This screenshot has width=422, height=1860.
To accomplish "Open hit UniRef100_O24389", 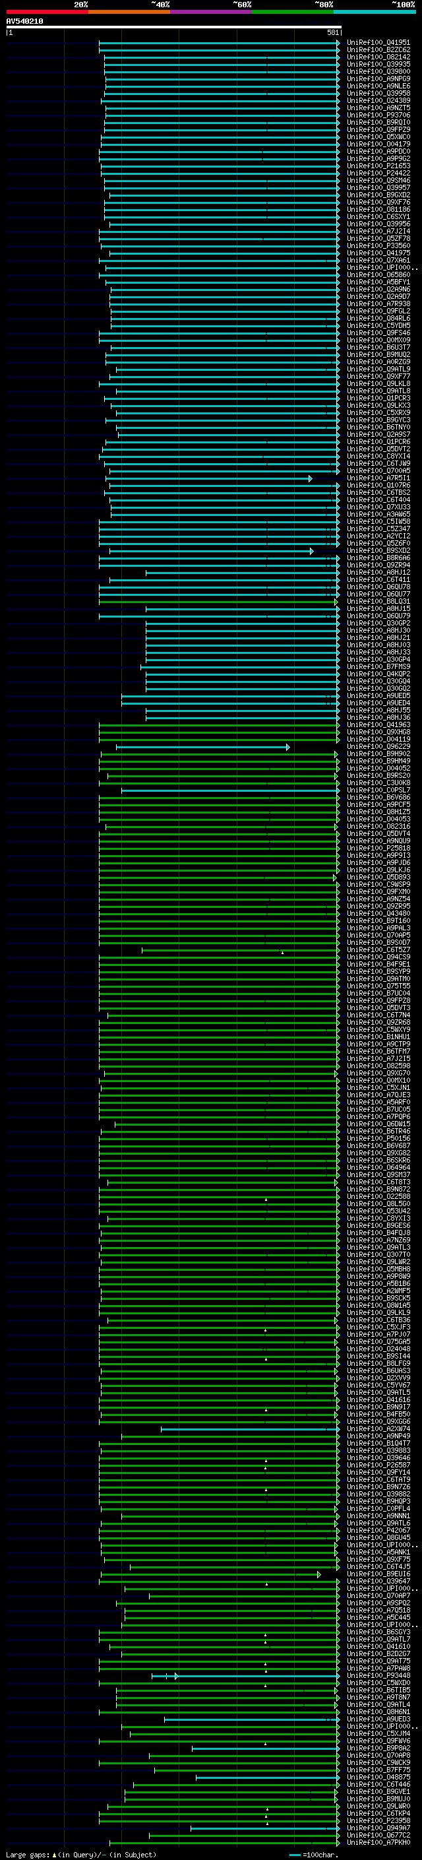I will 378,100.
